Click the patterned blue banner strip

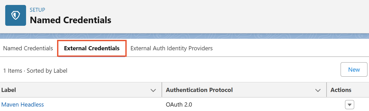coord(185,36)
